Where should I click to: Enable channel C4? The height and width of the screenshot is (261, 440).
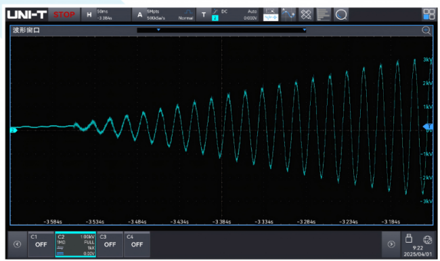coord(137,244)
